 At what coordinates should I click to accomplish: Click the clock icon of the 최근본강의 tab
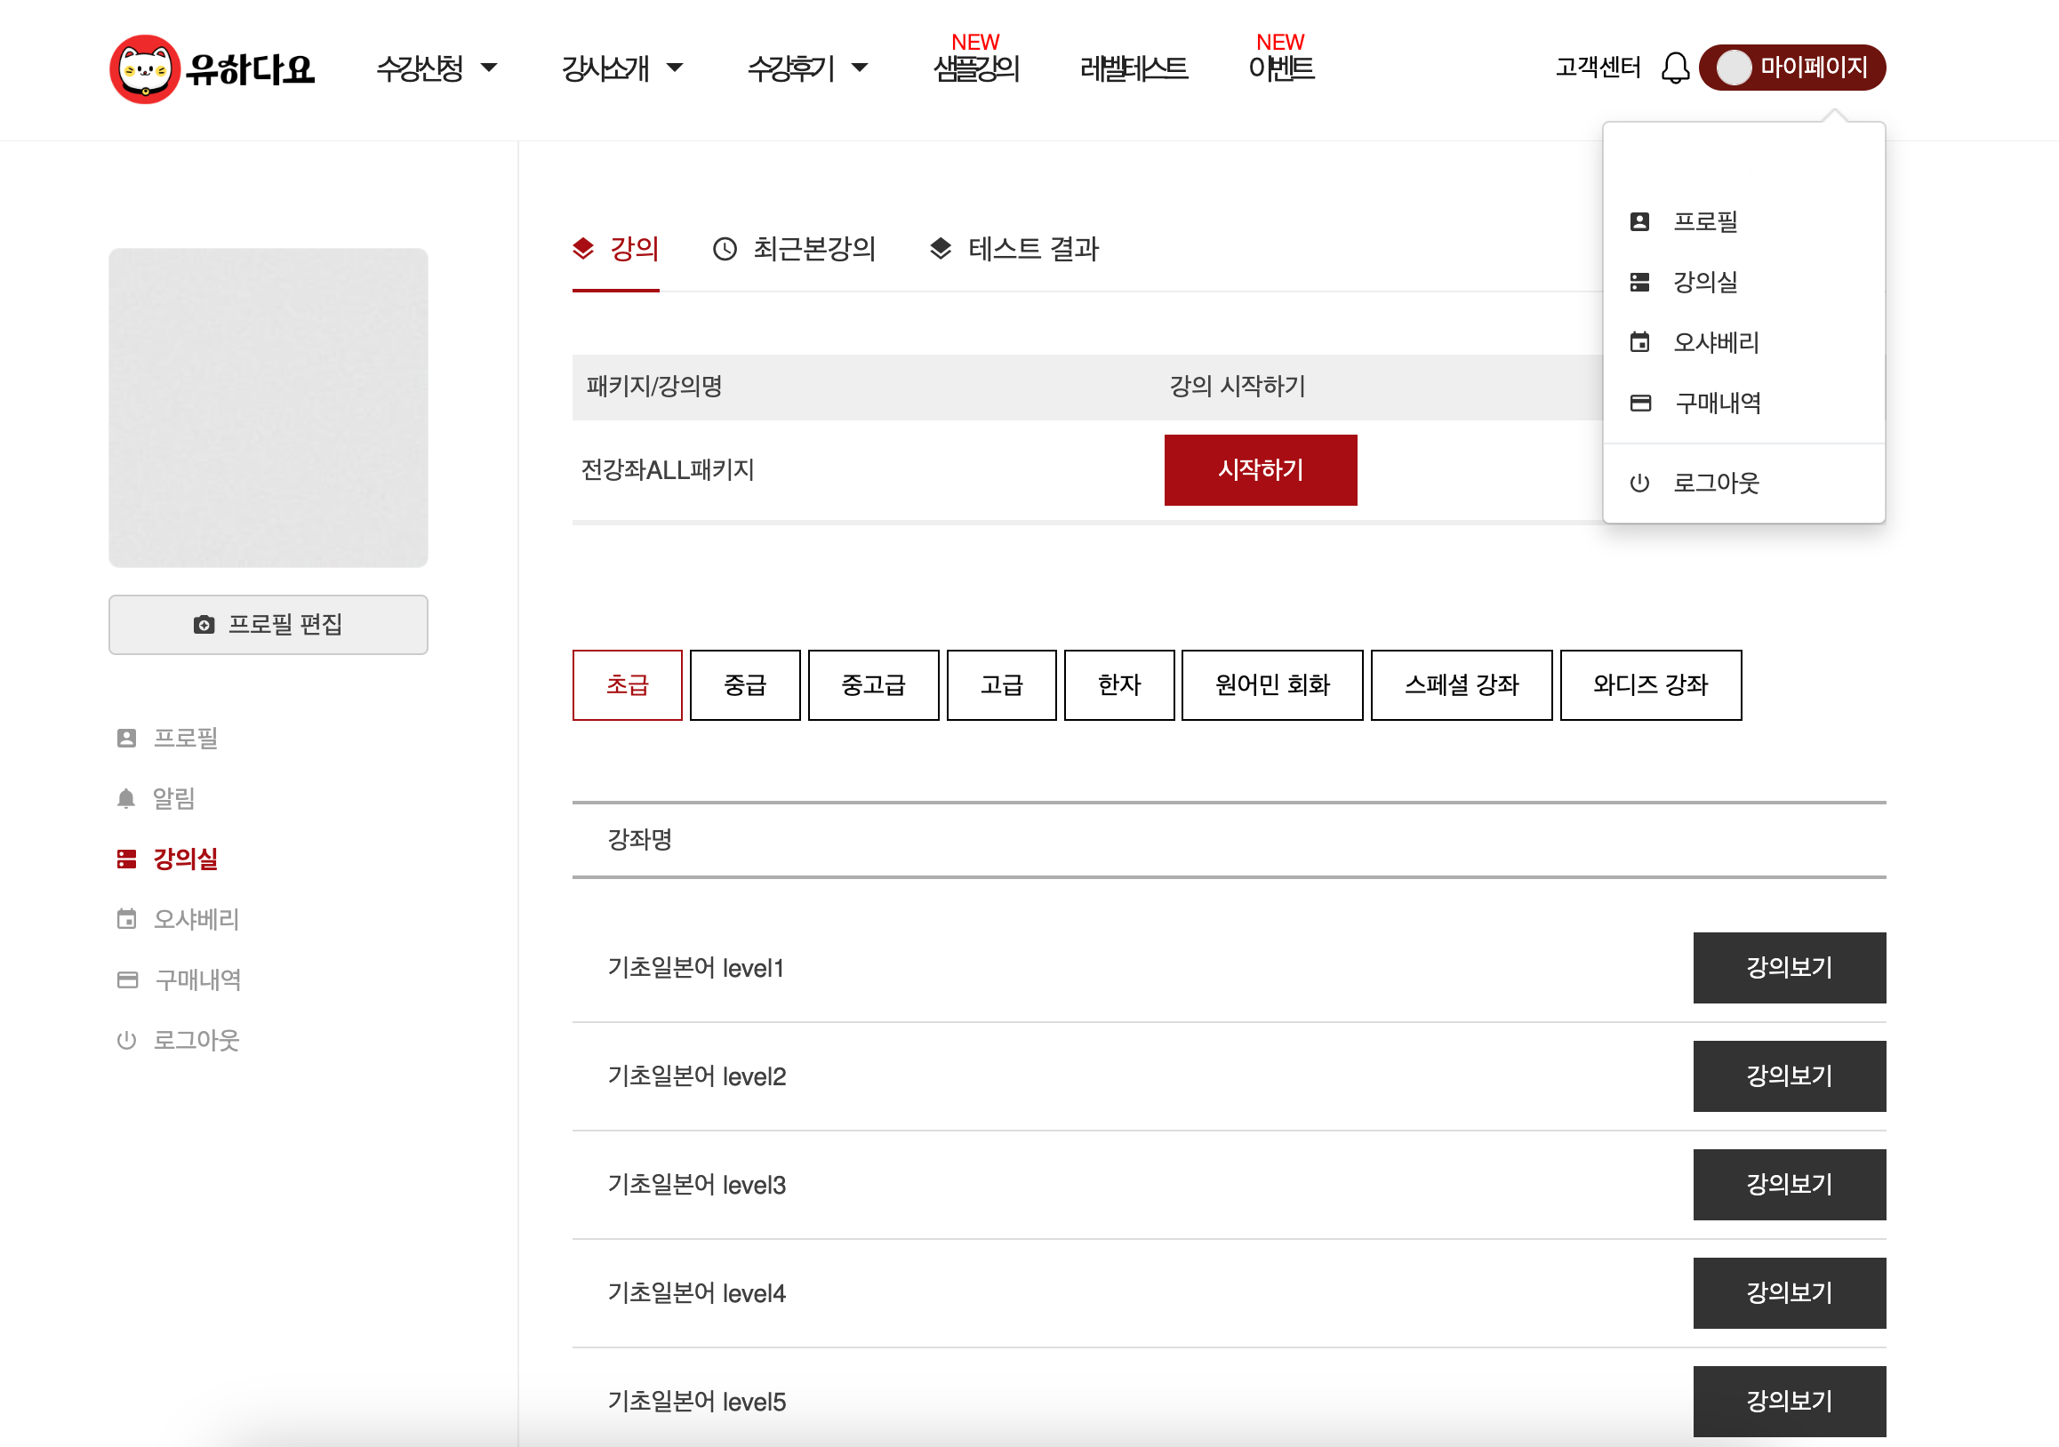(725, 249)
